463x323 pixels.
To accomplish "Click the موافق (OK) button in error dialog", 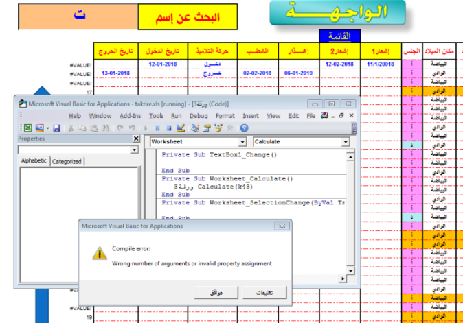I will [x=216, y=293].
